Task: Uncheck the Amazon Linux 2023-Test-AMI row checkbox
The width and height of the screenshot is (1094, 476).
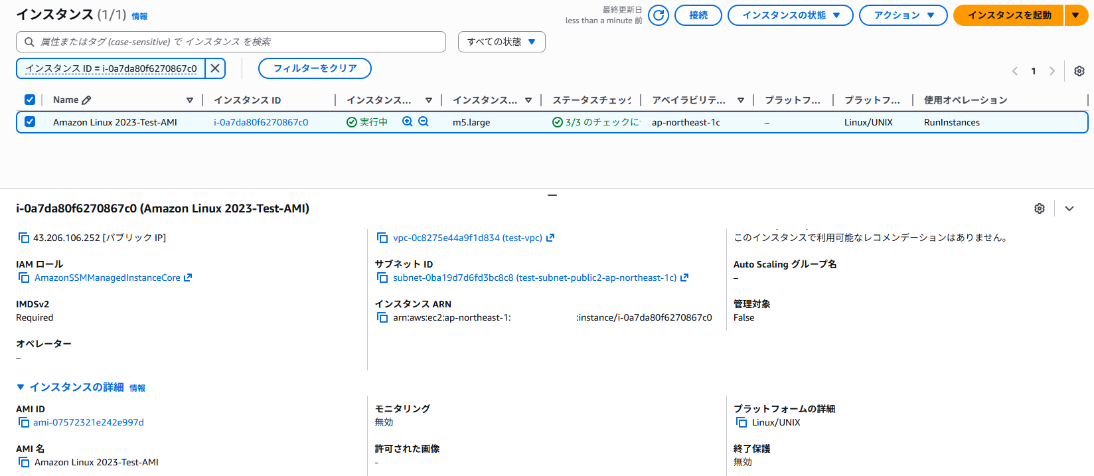Action: [x=30, y=122]
